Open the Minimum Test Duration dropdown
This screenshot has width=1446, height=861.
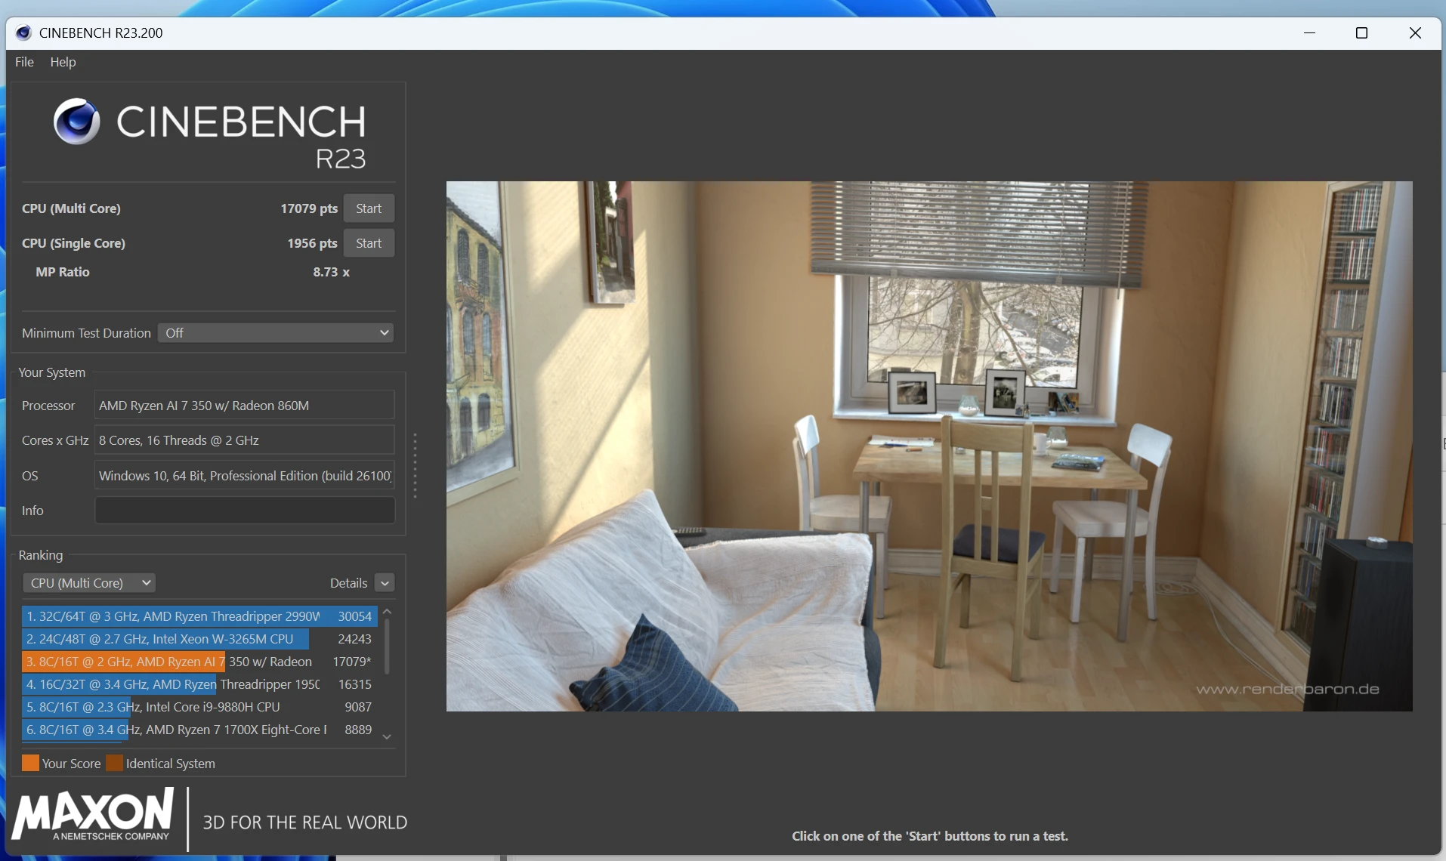(276, 333)
